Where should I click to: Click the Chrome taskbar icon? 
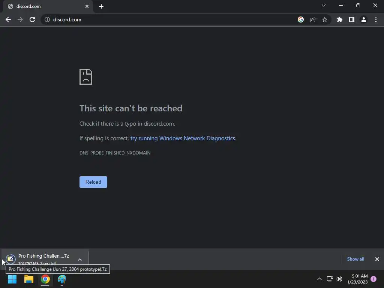(x=45, y=279)
